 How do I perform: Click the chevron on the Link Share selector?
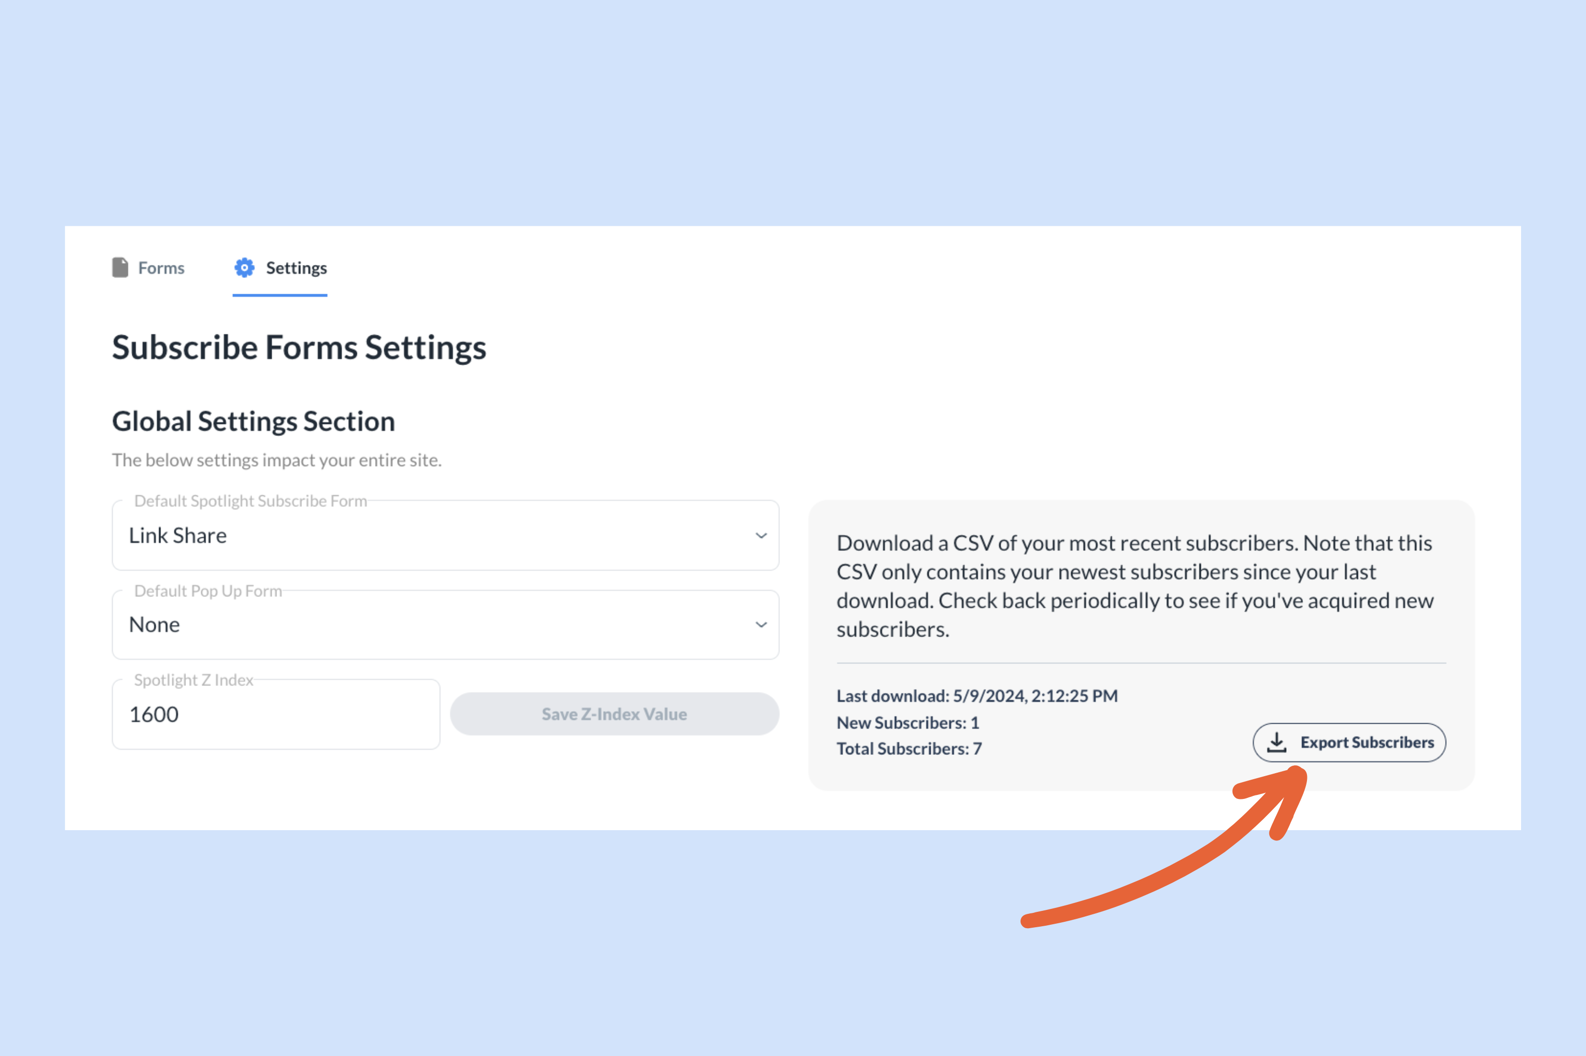pos(761,535)
